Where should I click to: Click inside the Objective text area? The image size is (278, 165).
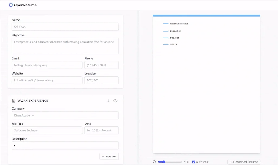(65, 46)
